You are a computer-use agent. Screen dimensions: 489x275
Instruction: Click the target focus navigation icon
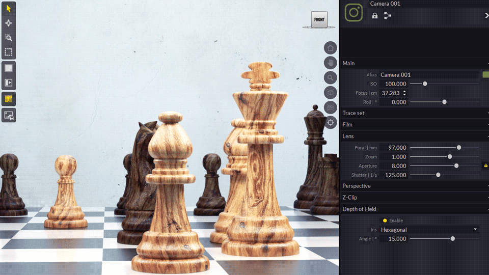pyautogui.click(x=331, y=122)
